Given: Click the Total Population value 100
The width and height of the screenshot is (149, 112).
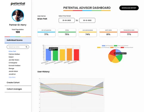Looking at the screenshot, I should (18, 32).
